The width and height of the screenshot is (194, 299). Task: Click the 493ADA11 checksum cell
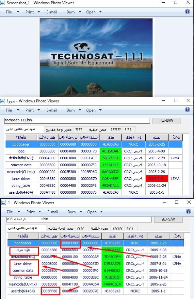(110, 185)
